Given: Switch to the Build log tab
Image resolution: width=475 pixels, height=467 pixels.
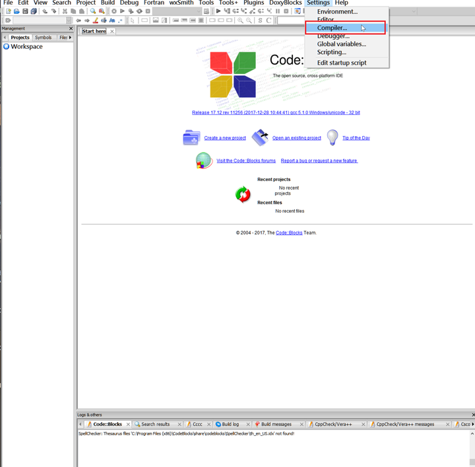Looking at the screenshot, I should coord(230,424).
